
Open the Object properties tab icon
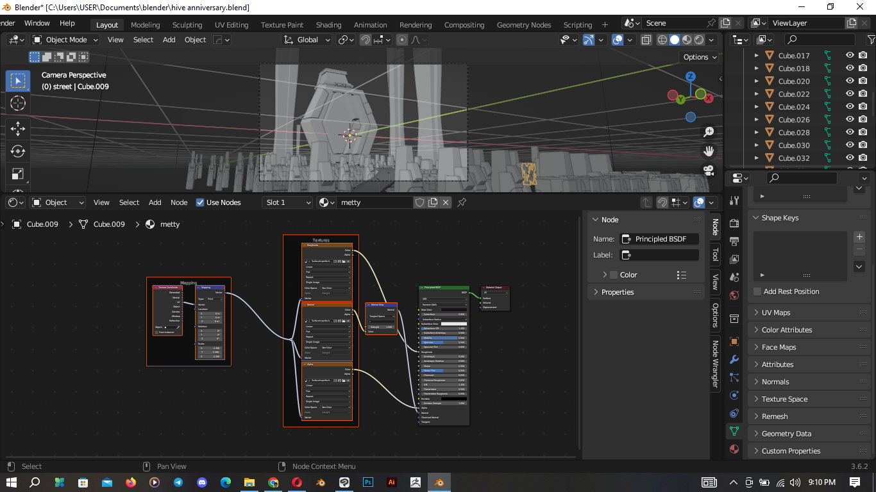pyautogui.click(x=734, y=341)
